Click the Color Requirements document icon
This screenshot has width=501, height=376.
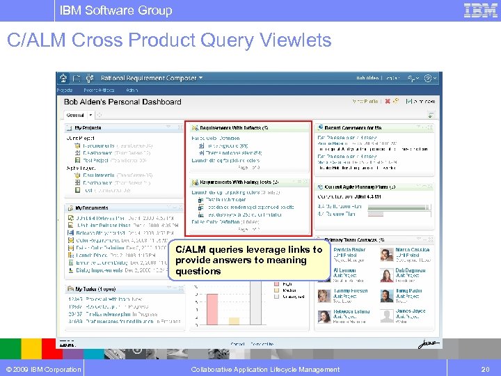click(71, 240)
